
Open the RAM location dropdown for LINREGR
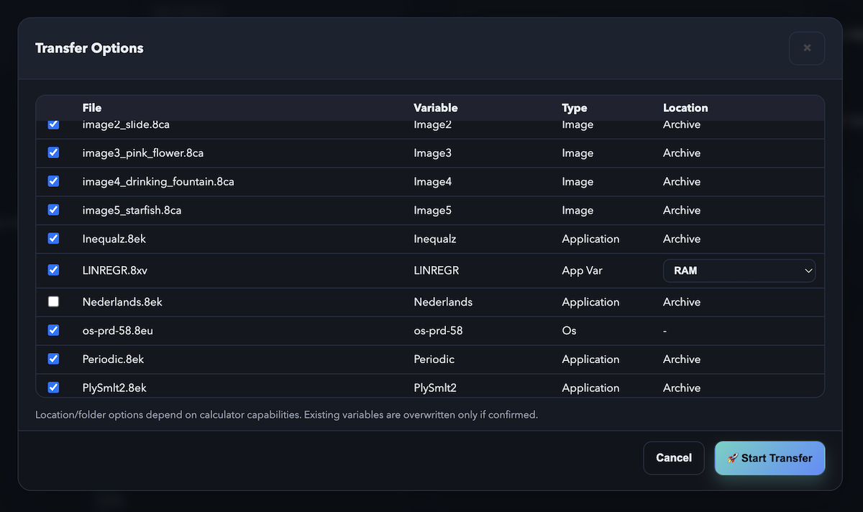(x=739, y=270)
